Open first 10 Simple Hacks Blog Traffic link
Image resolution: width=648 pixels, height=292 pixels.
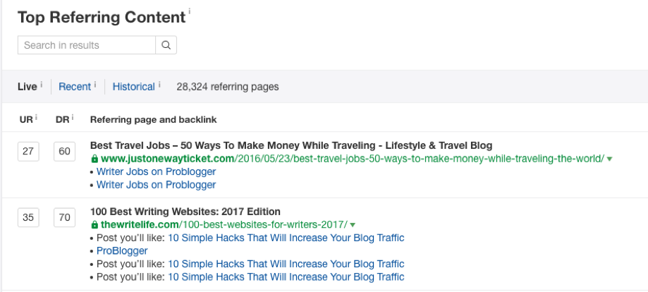point(286,238)
